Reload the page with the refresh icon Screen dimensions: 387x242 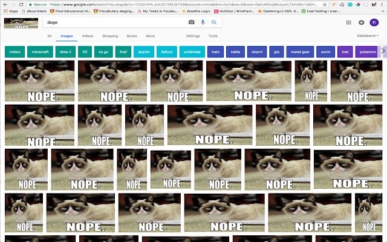pos(21,4)
